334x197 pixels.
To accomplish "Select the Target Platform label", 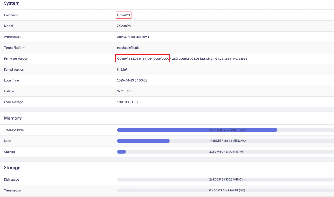I will [15, 48].
